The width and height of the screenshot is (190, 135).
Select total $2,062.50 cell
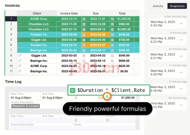[122, 29]
